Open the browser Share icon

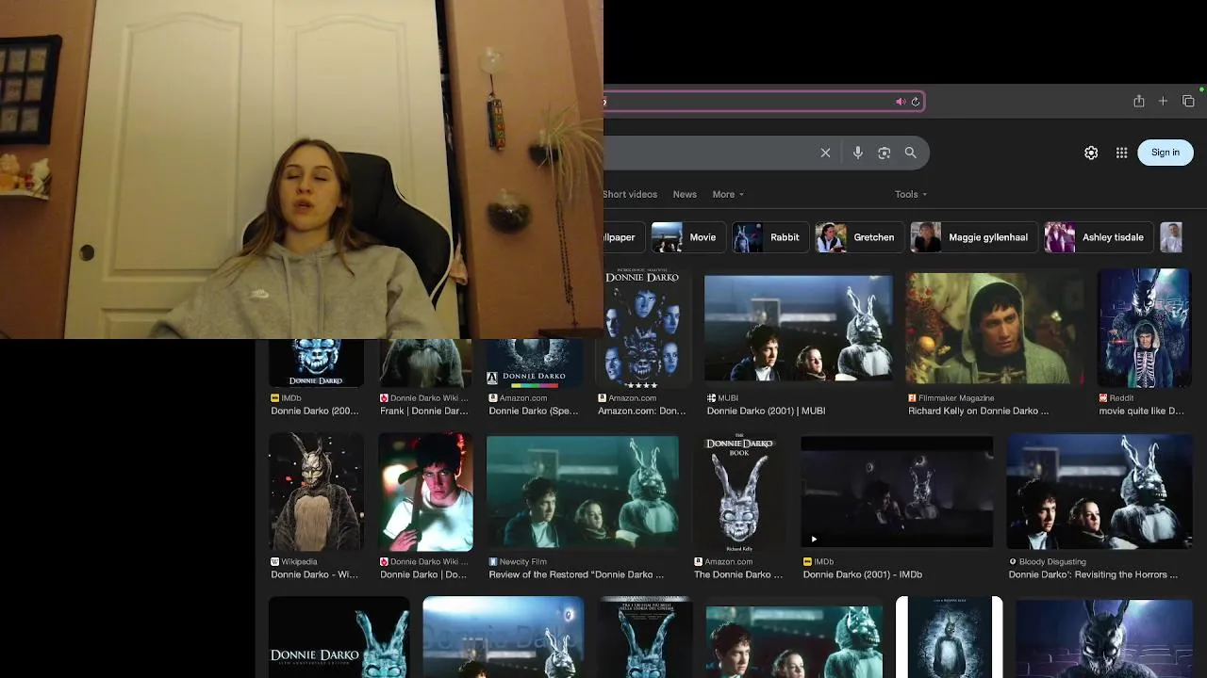[1139, 101]
